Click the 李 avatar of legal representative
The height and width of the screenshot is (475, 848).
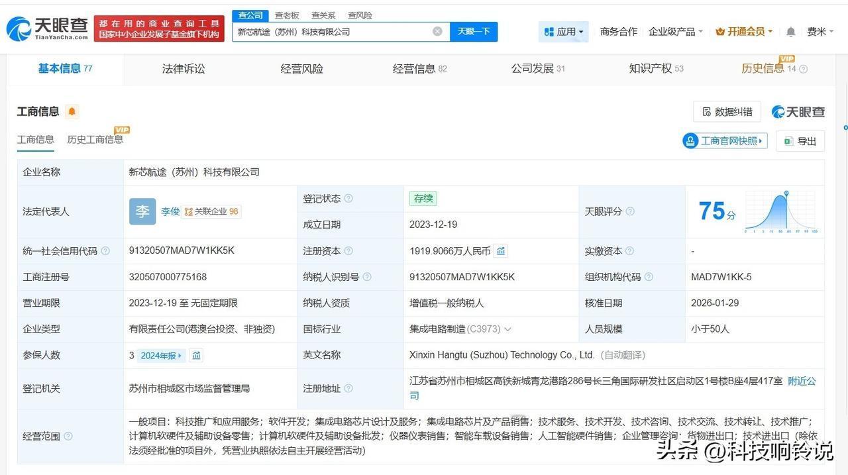142,211
